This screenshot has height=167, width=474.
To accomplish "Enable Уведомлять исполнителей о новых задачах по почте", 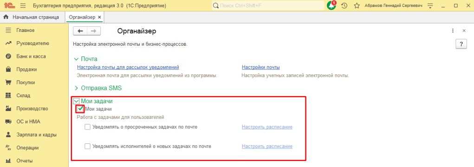I will pyautogui.click(x=88, y=147).
